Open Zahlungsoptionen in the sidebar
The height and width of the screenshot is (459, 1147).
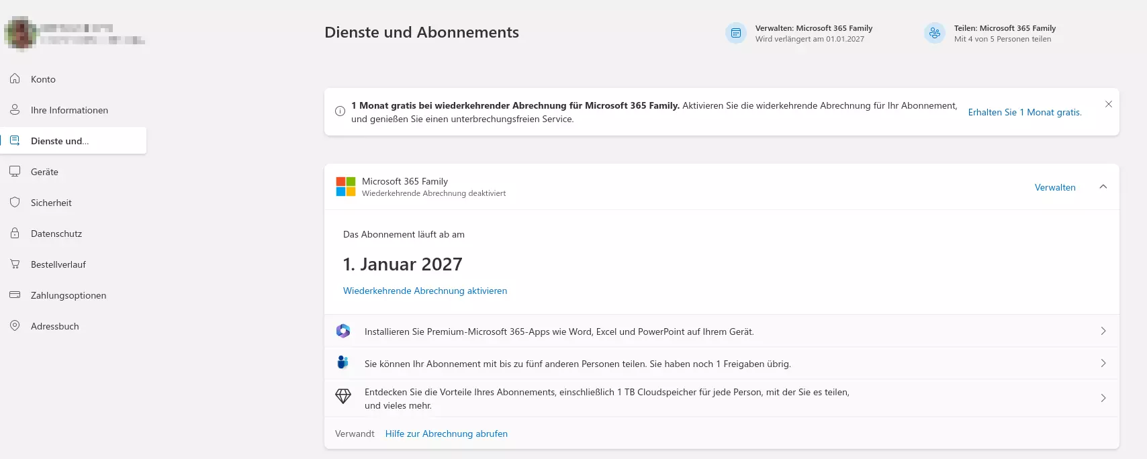point(73,295)
